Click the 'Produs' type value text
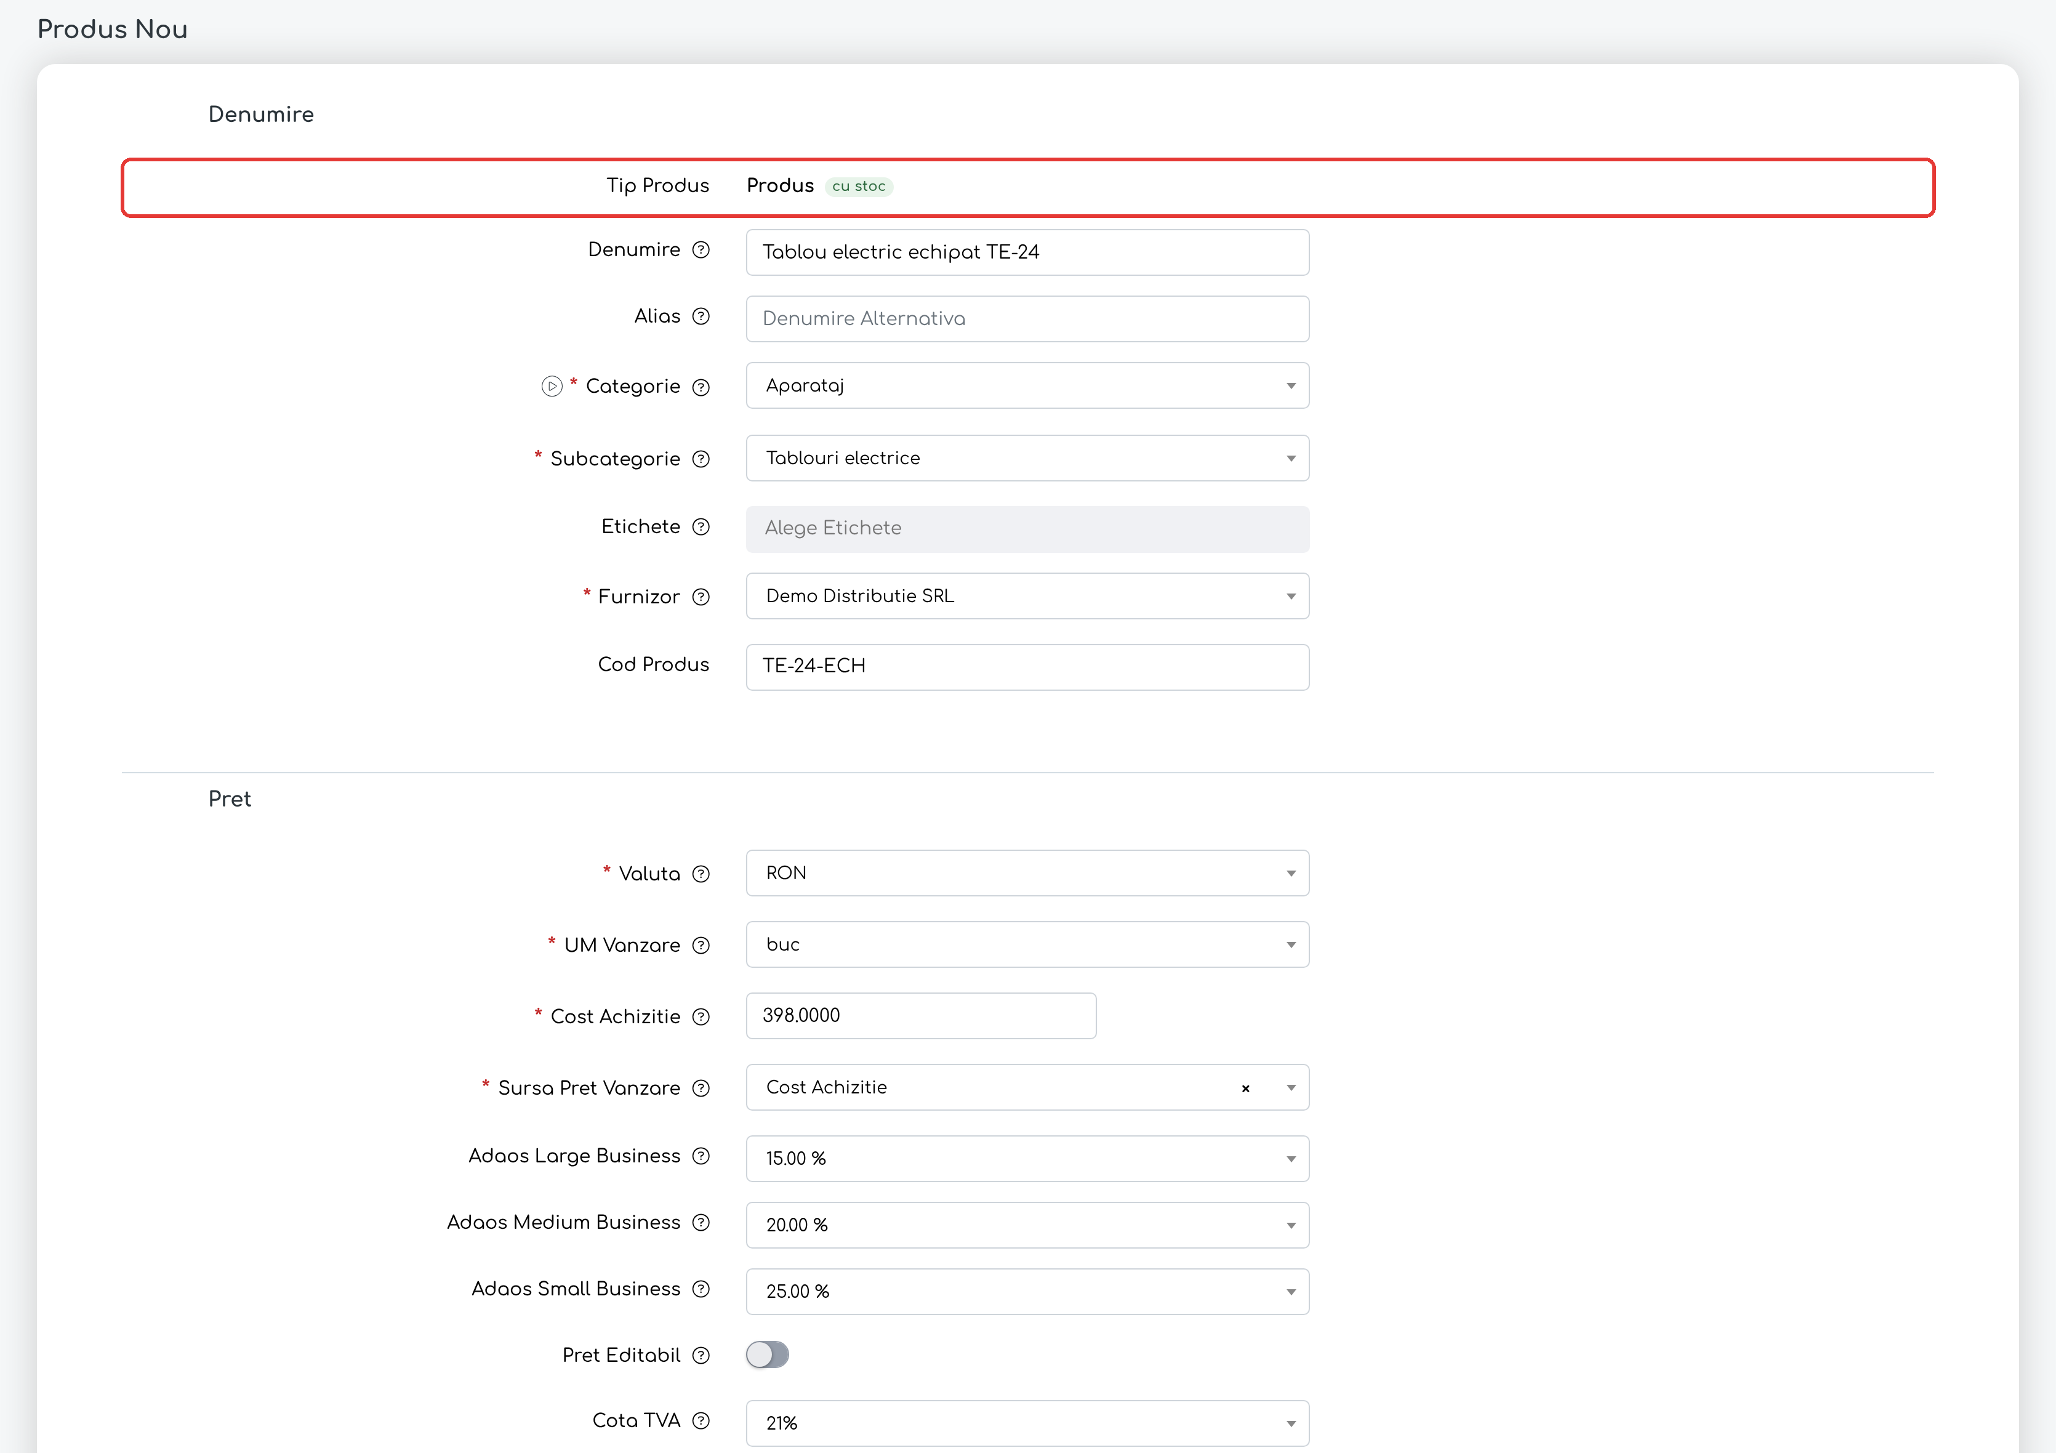The height and width of the screenshot is (1453, 2056). pyautogui.click(x=780, y=185)
